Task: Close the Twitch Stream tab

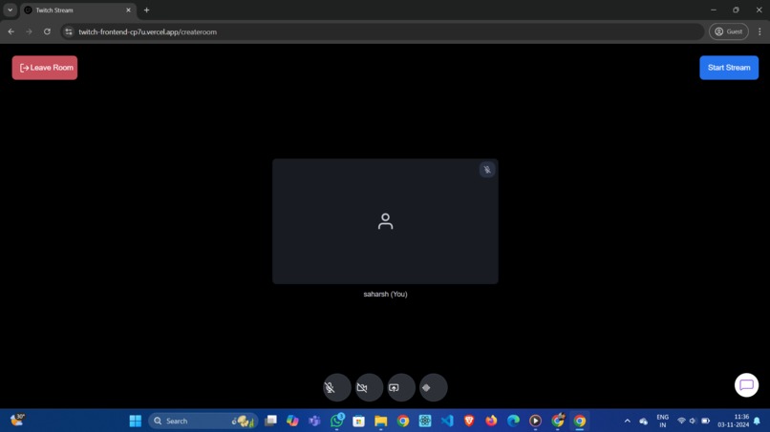Action: [x=128, y=10]
